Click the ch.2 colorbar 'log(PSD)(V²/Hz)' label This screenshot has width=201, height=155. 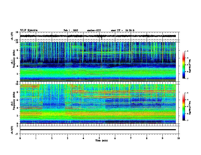[190, 108]
